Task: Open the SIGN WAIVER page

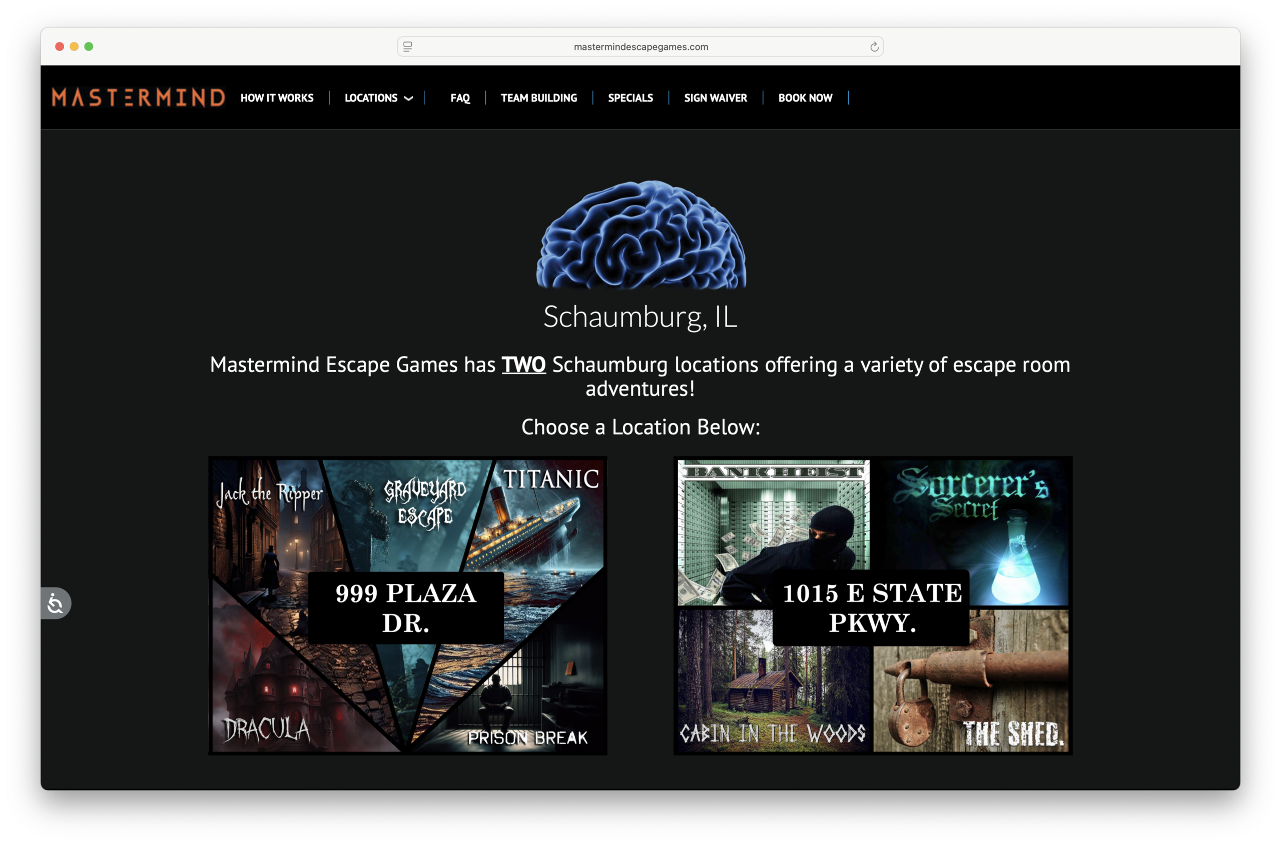Action: (x=716, y=98)
